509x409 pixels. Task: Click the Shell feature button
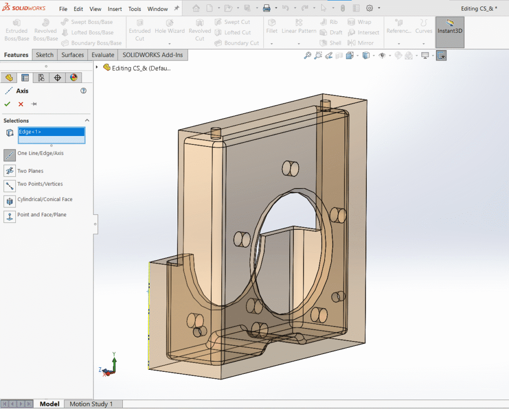[331, 43]
